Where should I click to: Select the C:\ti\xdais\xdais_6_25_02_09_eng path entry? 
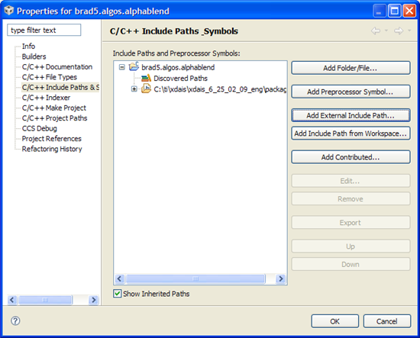(220, 89)
